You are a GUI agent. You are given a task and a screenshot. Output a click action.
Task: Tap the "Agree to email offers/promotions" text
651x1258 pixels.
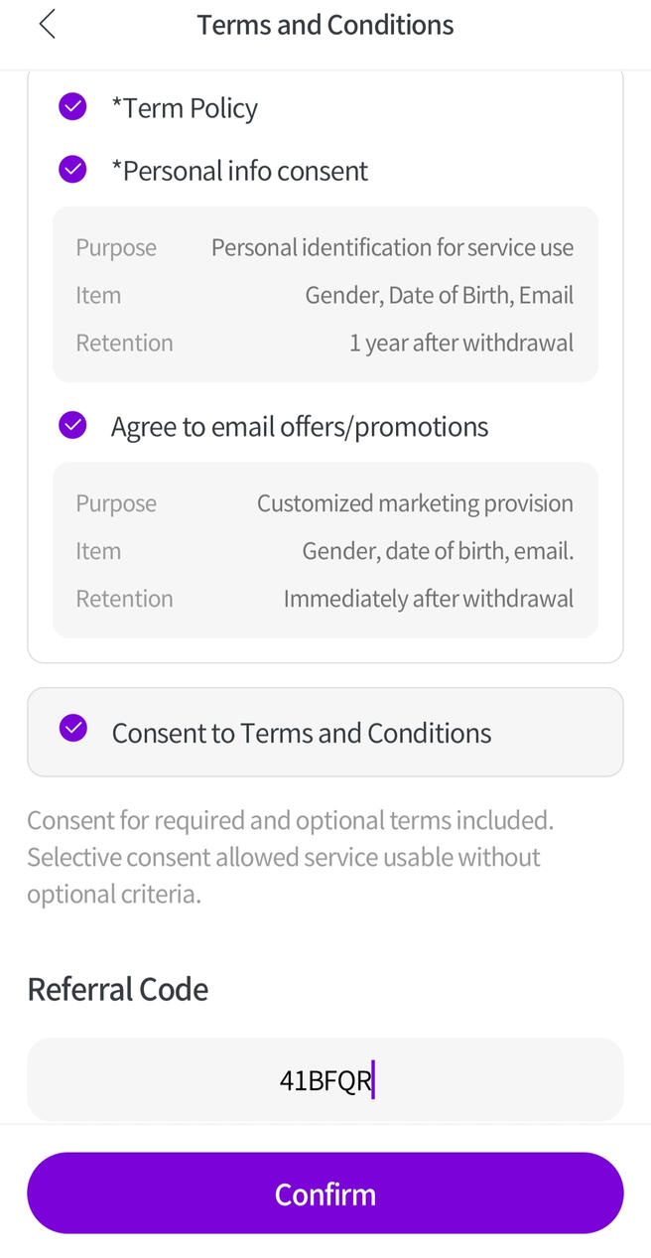pos(300,427)
